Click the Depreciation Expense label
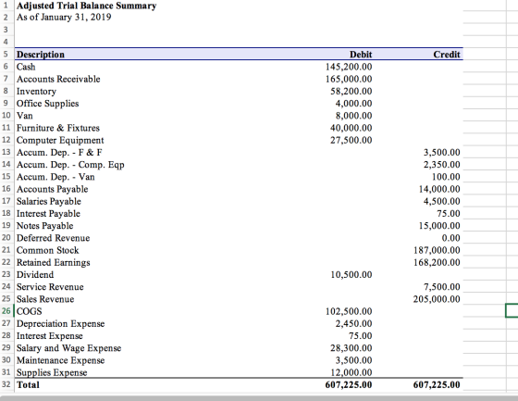 tap(60, 323)
